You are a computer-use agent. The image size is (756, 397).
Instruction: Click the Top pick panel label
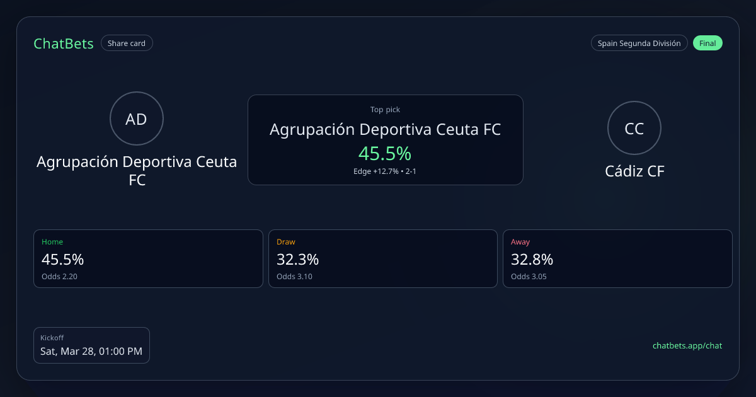[385, 110]
